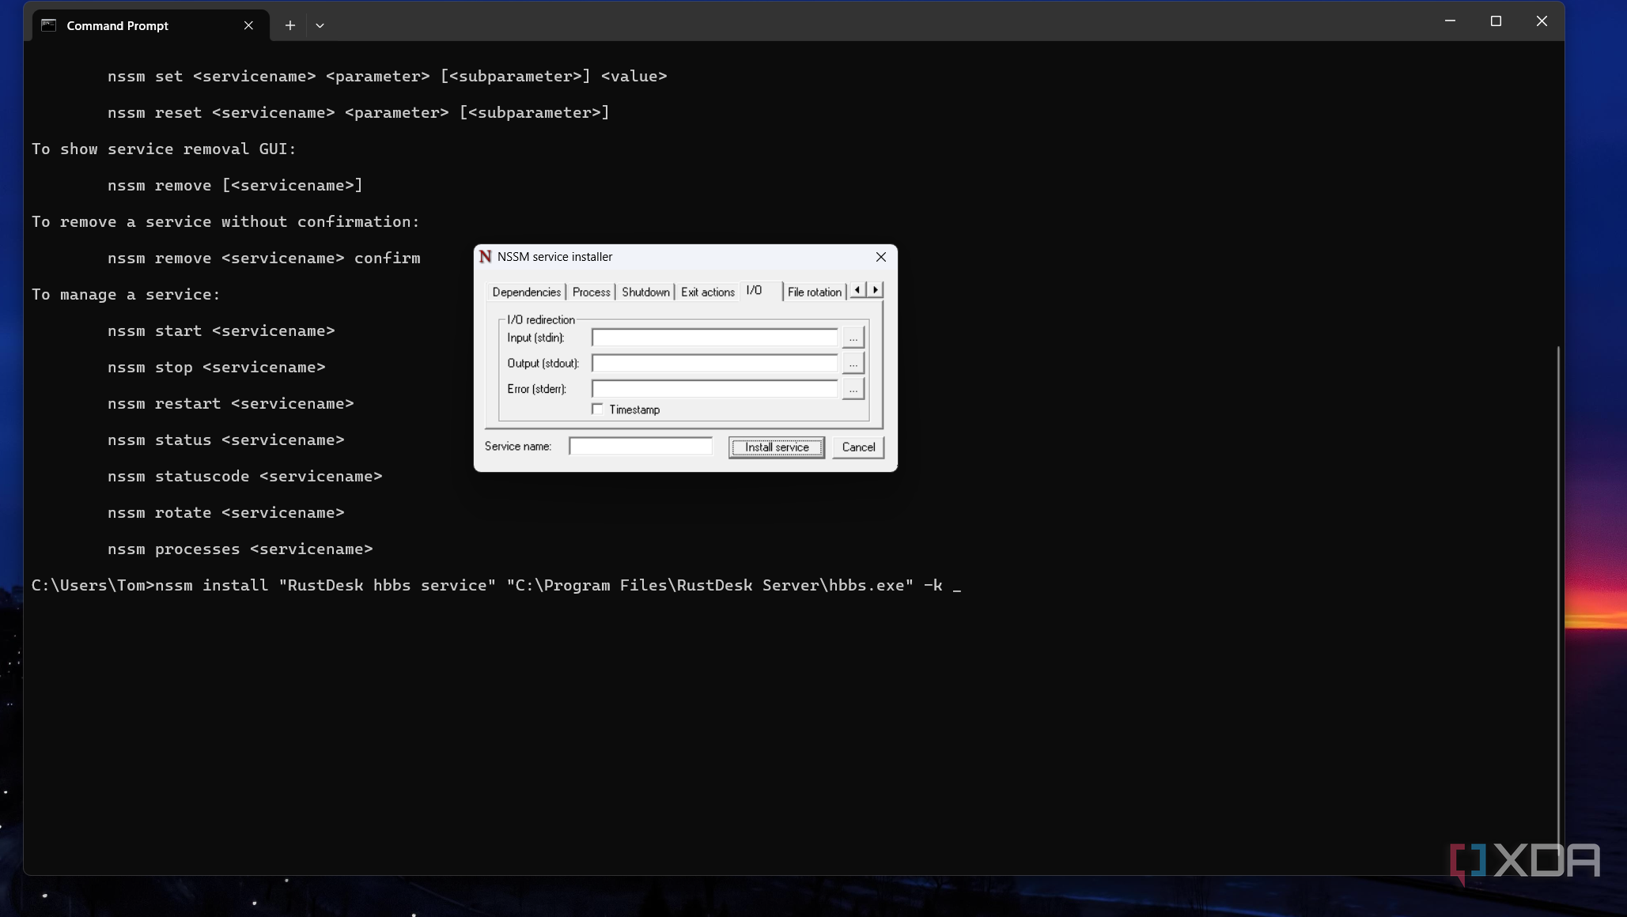Browse for Input (stdin) file
This screenshot has width=1627, height=917.
point(853,338)
